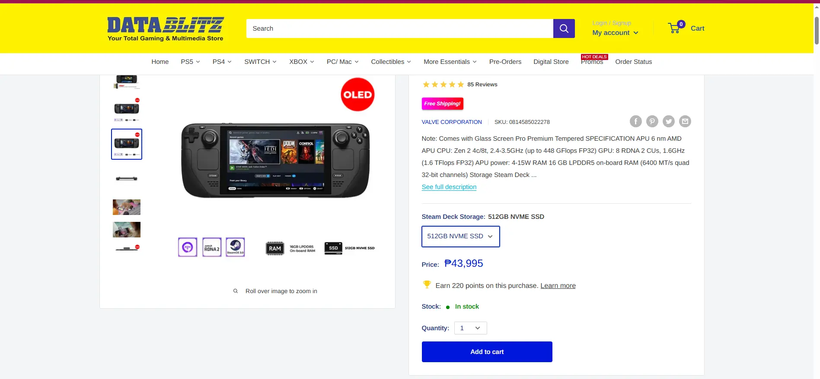
Task: Share product by email icon
Action: coord(685,122)
